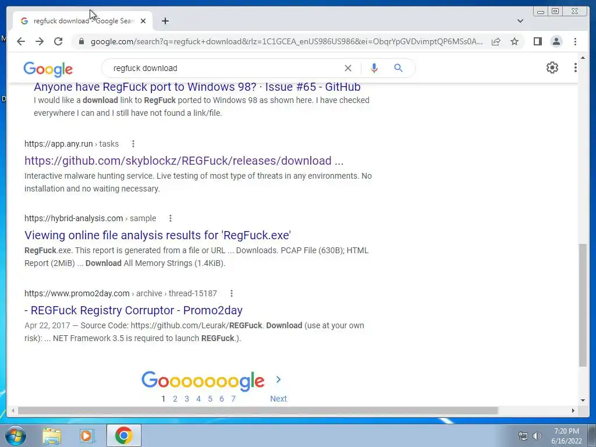The width and height of the screenshot is (596, 447).
Task: Open Google quick settings gear
Action: [552, 68]
